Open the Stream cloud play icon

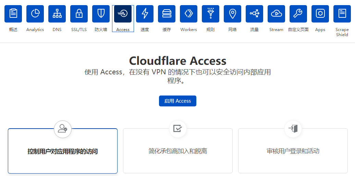click(x=276, y=14)
